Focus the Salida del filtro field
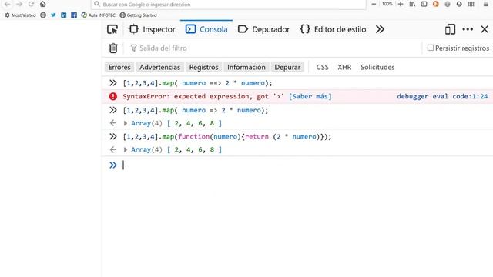 pyautogui.click(x=273, y=48)
